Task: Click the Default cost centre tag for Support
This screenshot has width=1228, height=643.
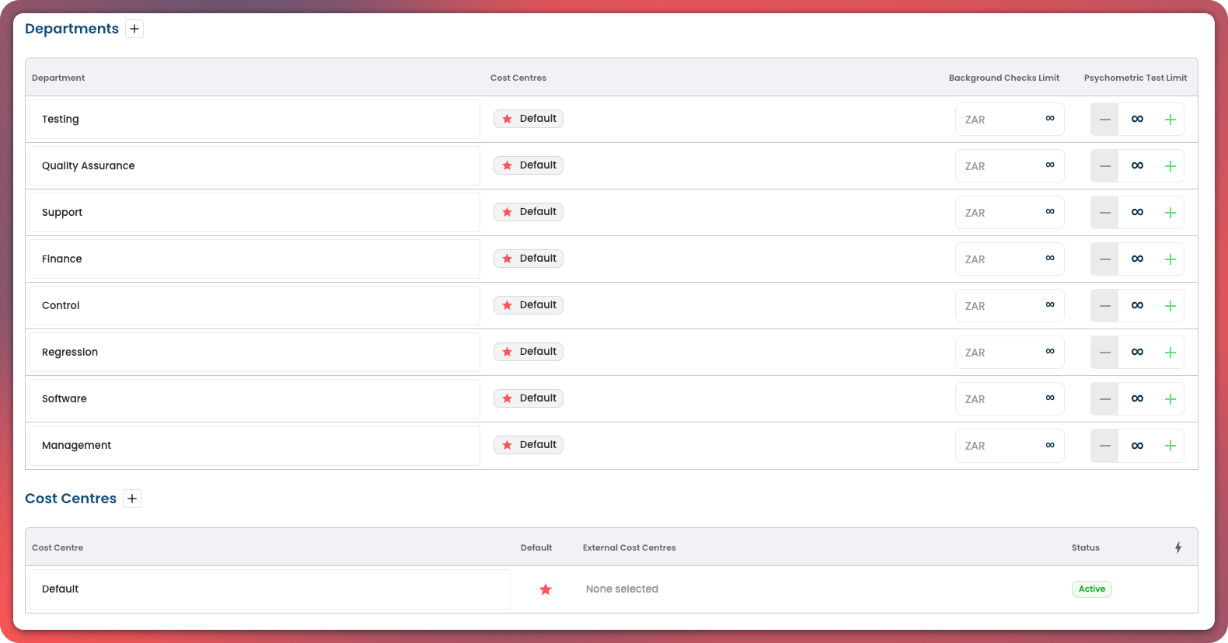Action: coord(529,212)
